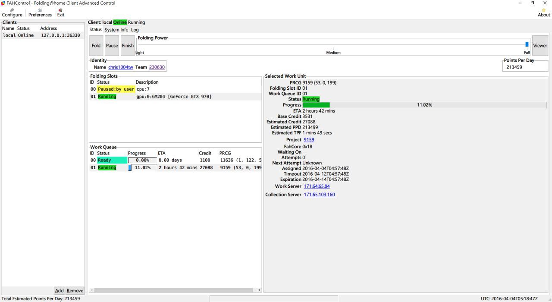Click the Add client button
Image resolution: width=552 pixels, height=302 pixels.
coord(60,290)
